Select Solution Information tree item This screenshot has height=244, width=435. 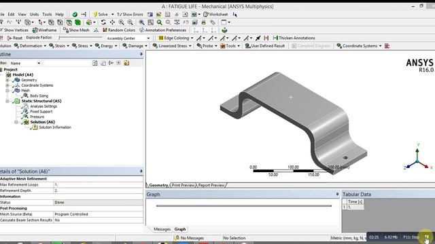[x=55, y=127]
